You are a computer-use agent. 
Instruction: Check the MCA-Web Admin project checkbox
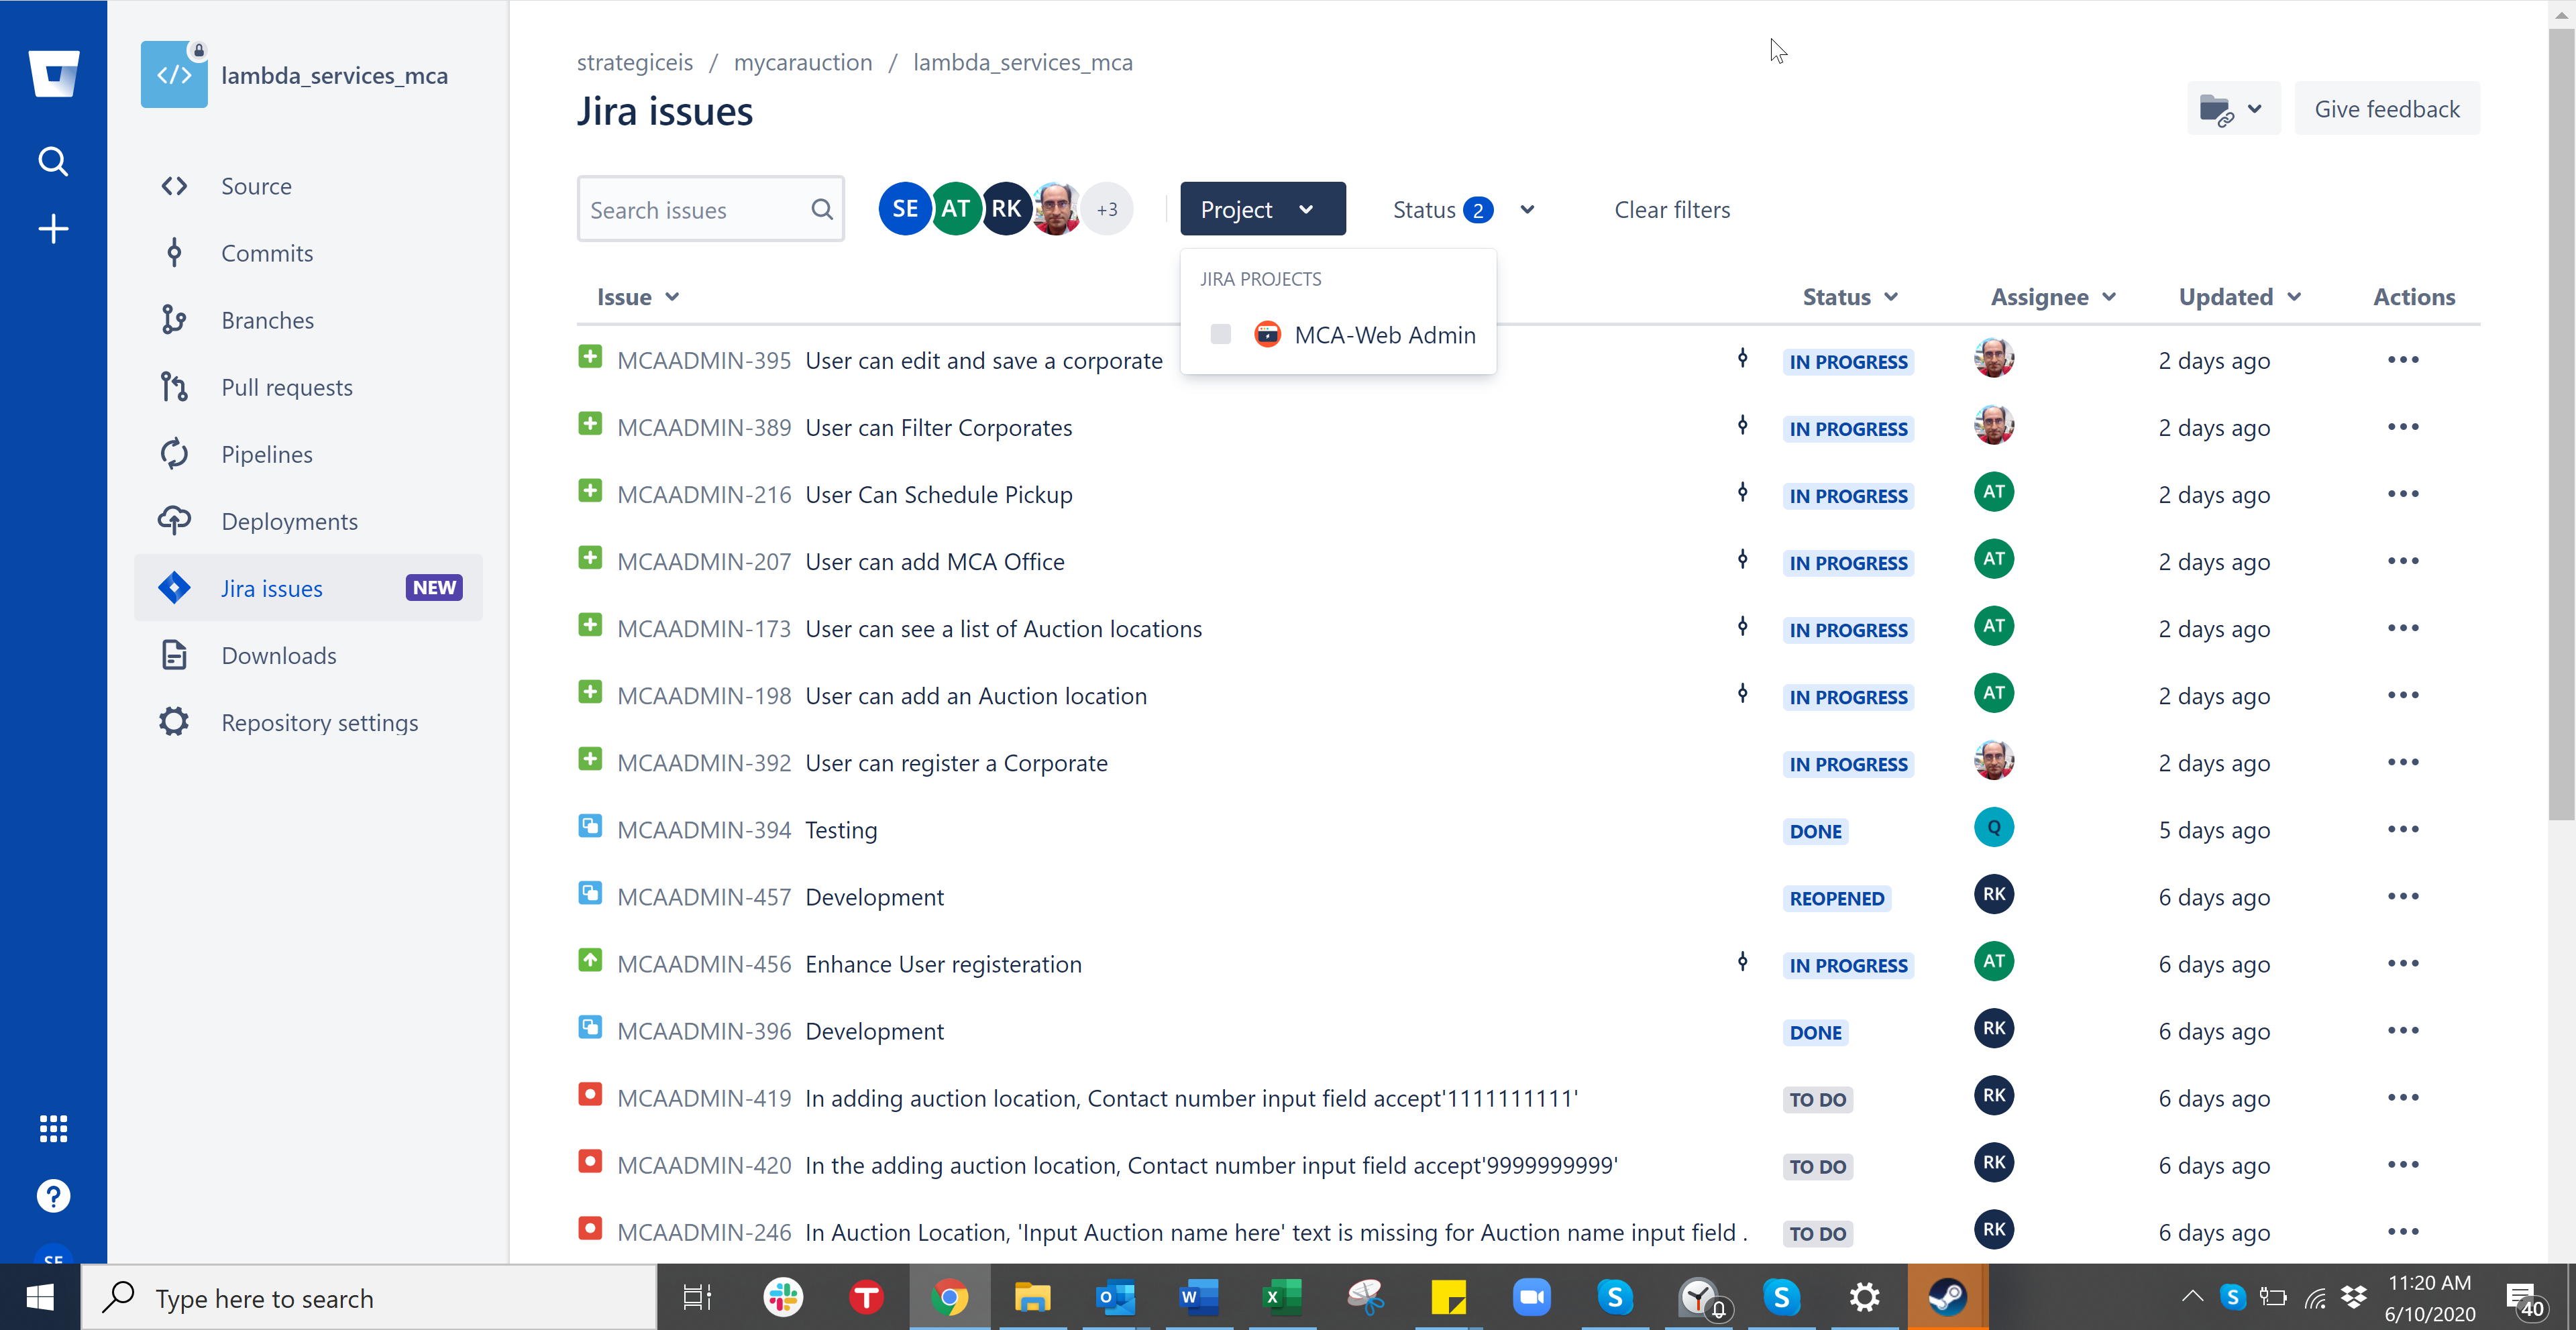click(x=1220, y=334)
